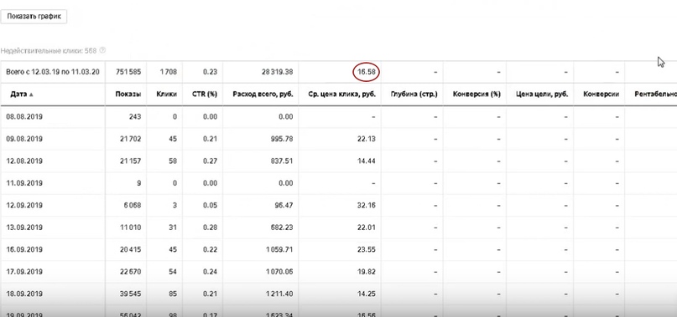This screenshot has height=317, width=677.
Task: Select CTR value 0.05
Action: [210, 206]
